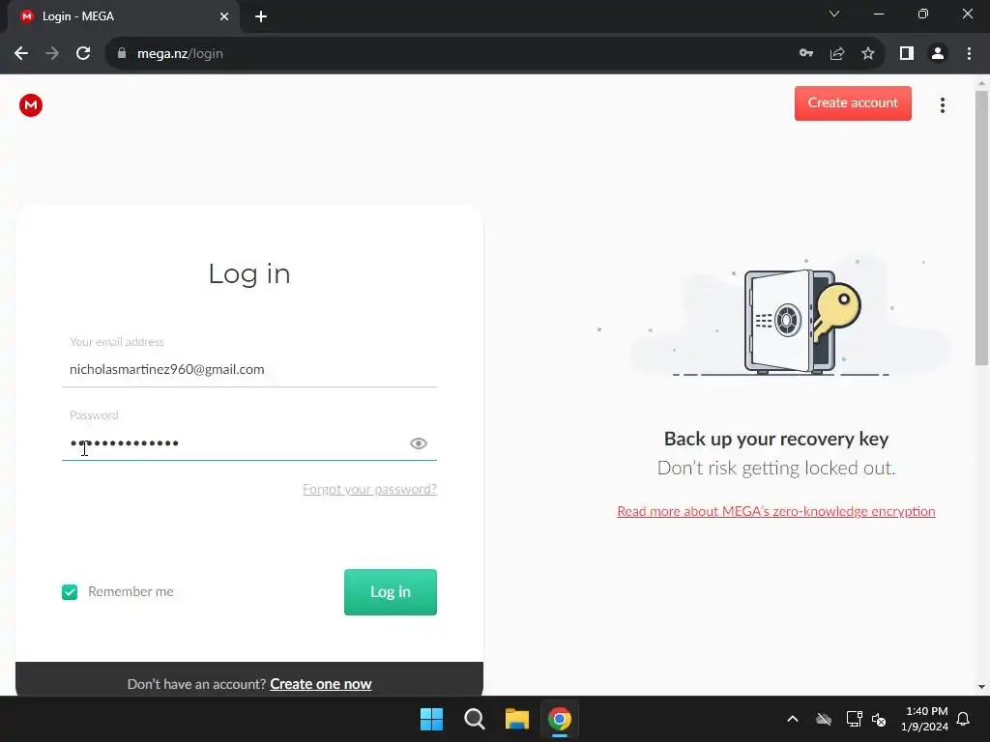Open Create one now link
This screenshot has width=990, height=742.
tap(320, 684)
